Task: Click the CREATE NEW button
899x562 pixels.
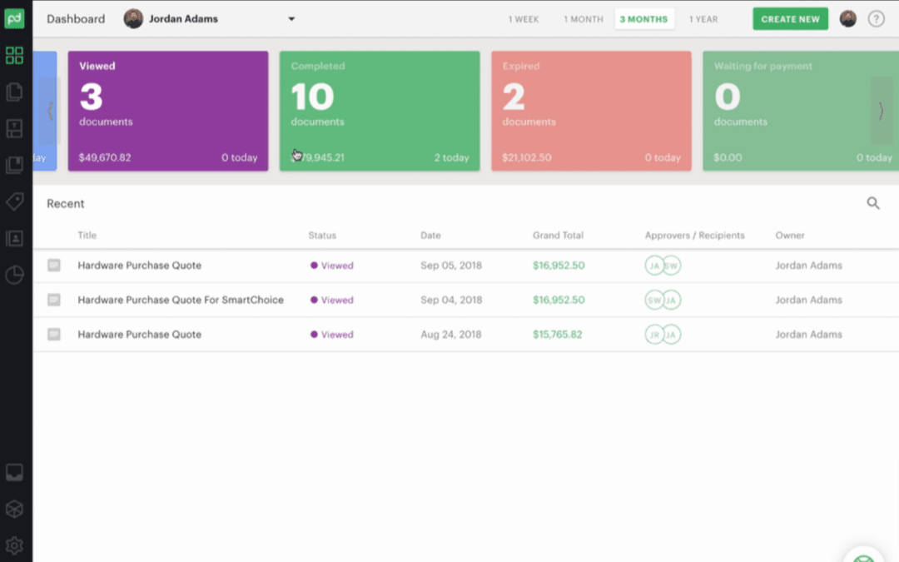Action: pyautogui.click(x=790, y=18)
